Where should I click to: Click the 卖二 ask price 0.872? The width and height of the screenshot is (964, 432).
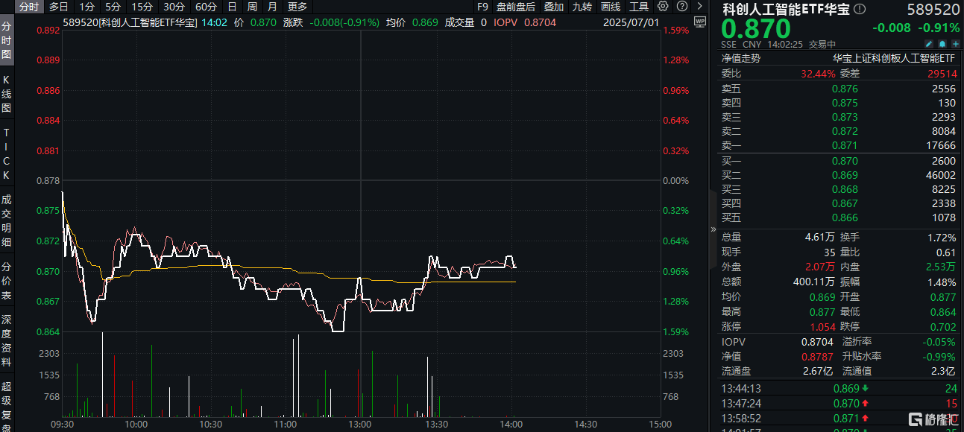[845, 131]
